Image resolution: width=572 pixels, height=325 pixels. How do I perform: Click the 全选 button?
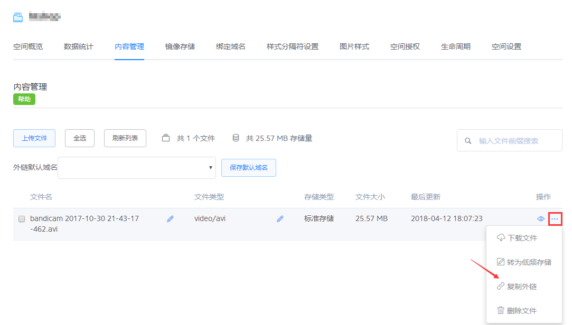(x=80, y=138)
